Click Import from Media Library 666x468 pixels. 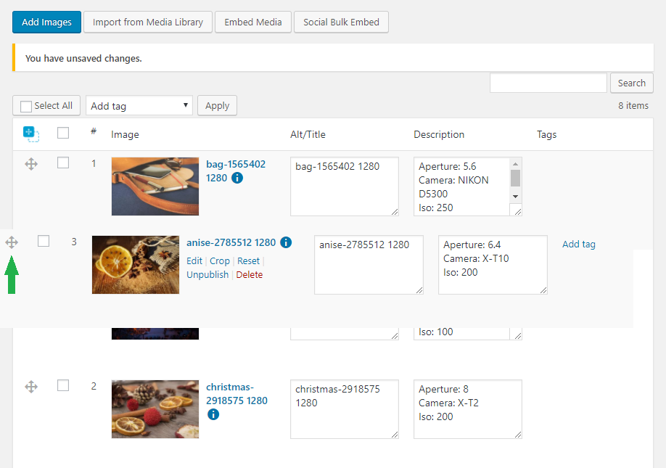pos(148,22)
